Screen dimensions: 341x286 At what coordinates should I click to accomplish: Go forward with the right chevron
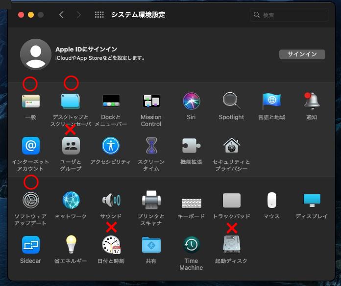(79, 15)
